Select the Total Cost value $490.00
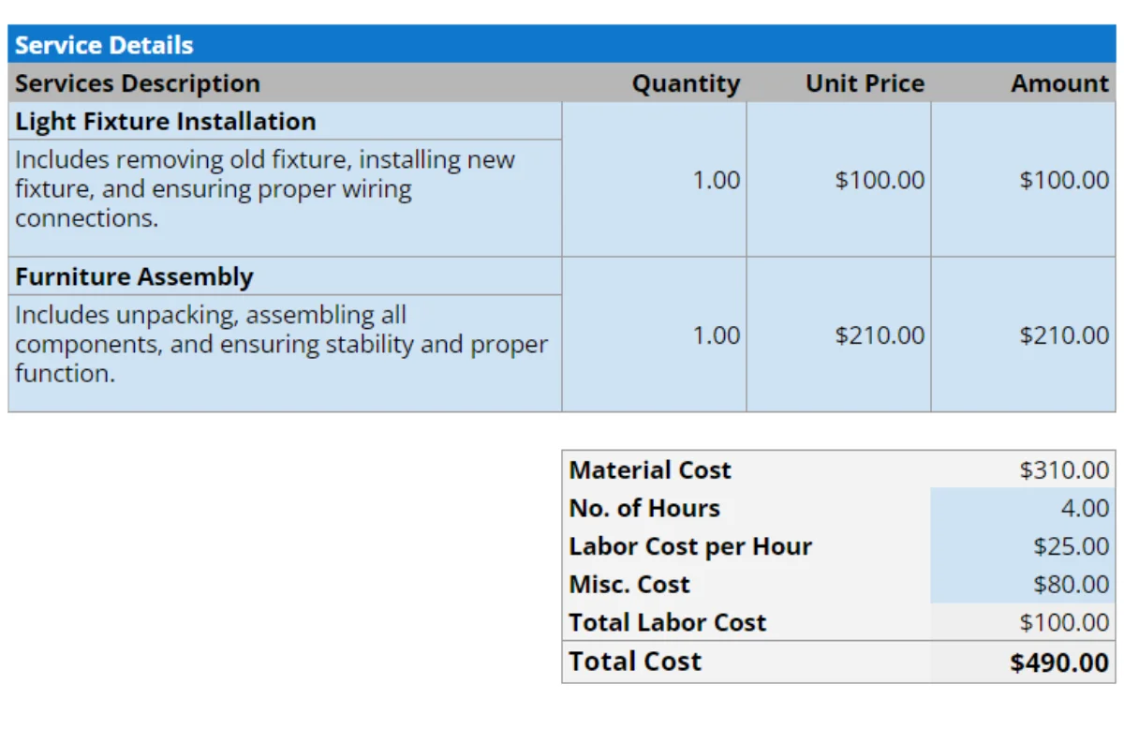The height and width of the screenshot is (744, 1124). [x=1059, y=662]
